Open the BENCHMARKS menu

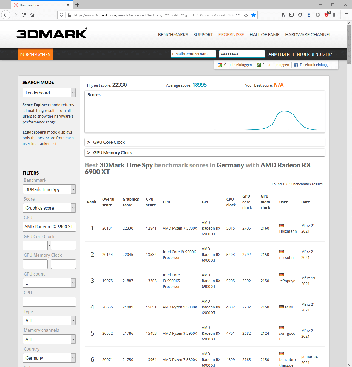(x=173, y=35)
